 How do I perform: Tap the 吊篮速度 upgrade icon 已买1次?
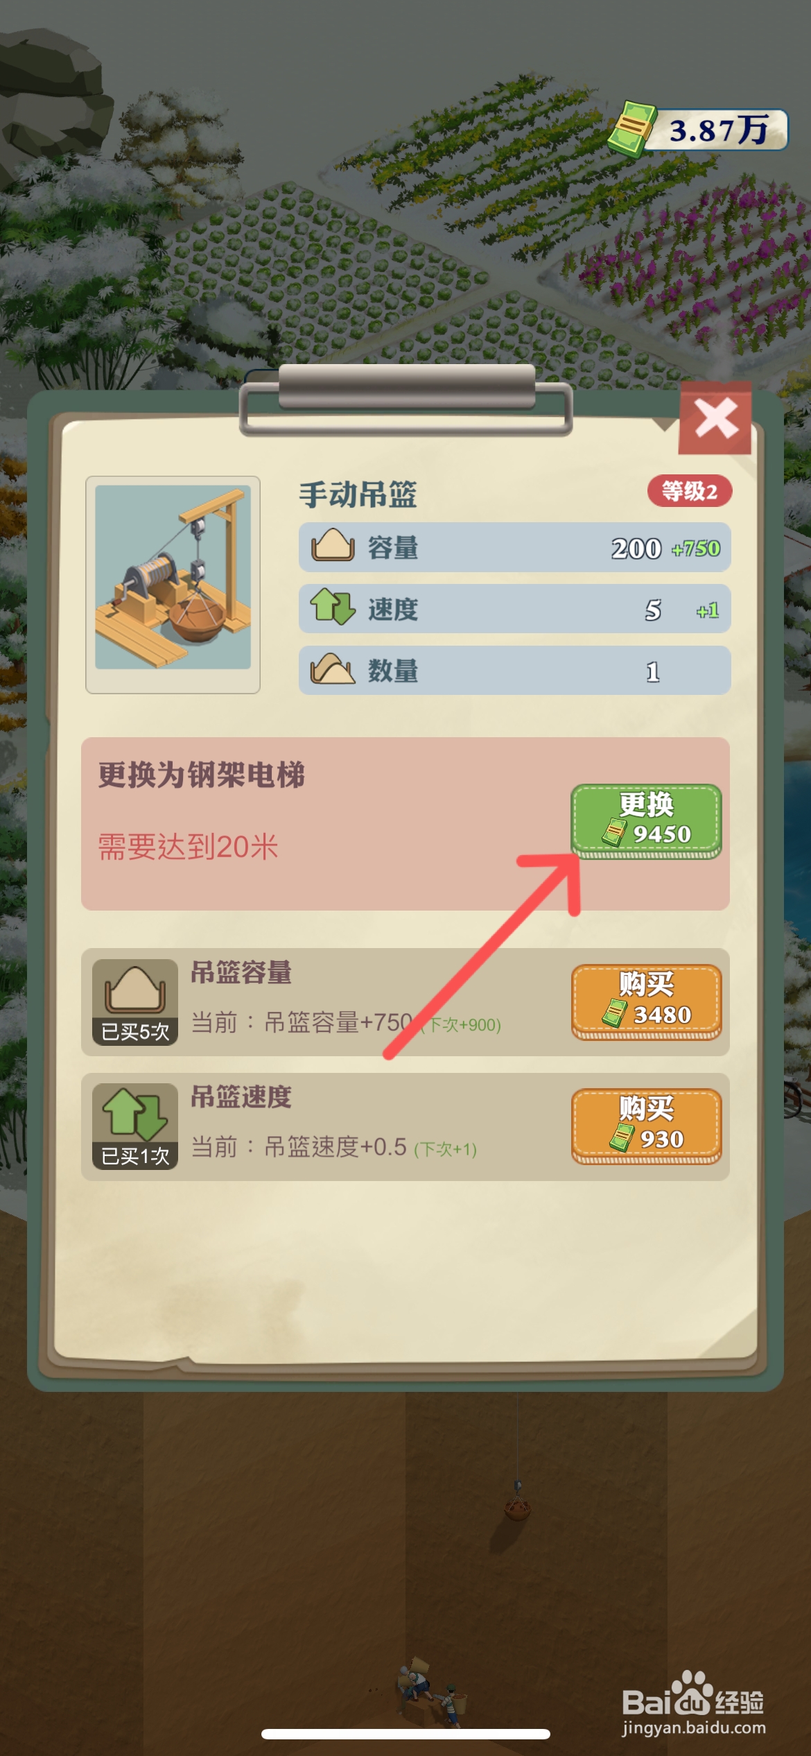click(135, 1126)
